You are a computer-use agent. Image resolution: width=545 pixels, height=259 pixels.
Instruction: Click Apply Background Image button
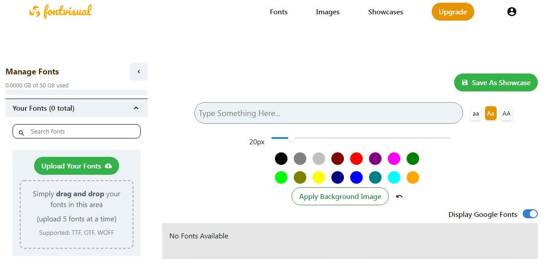[340, 196]
